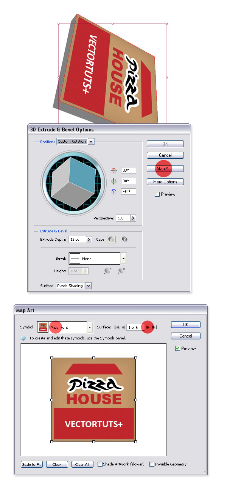Click the Map Art... button
Image resolution: width=227 pixels, height=489 pixels.
[165, 169]
